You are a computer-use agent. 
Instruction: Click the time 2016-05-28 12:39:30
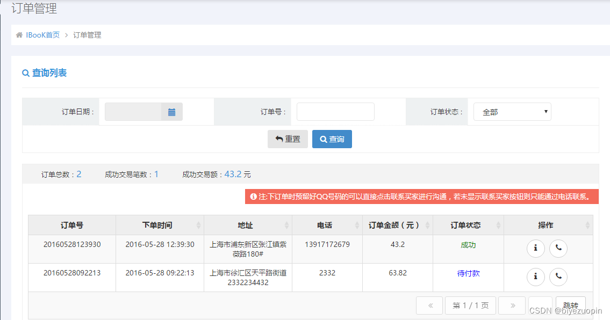tap(160, 245)
